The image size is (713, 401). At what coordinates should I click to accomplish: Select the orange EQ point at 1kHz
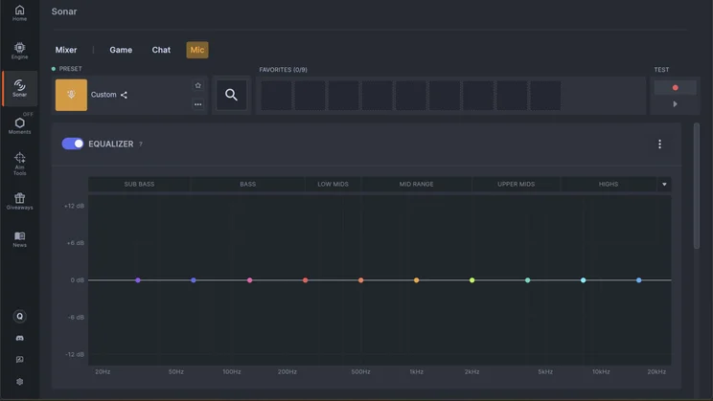tap(416, 280)
